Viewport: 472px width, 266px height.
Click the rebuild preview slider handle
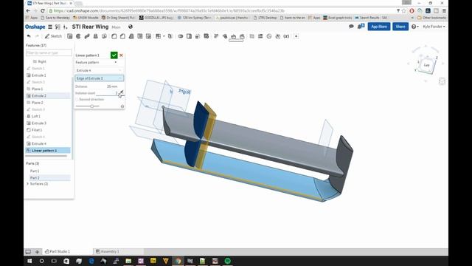coord(91,106)
